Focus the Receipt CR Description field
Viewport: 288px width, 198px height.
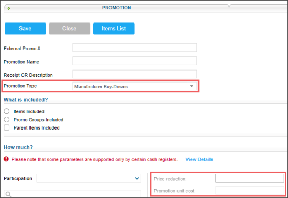pyautogui.click(x=135, y=74)
